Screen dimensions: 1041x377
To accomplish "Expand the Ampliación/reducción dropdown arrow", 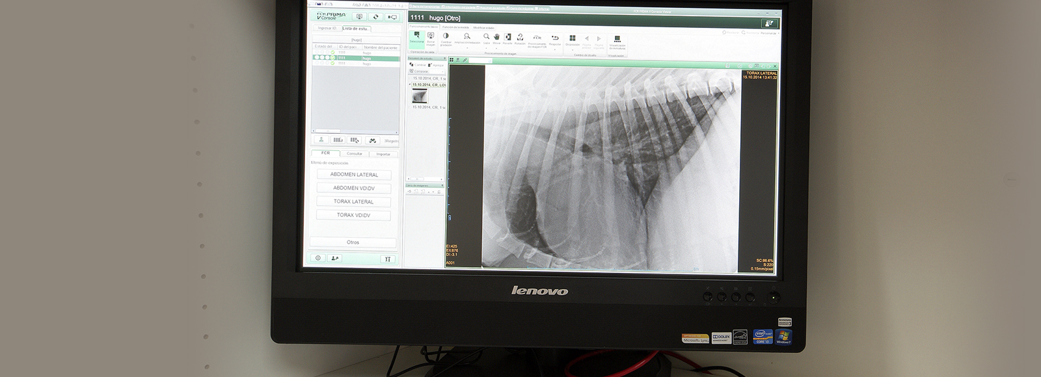I will pos(467,47).
